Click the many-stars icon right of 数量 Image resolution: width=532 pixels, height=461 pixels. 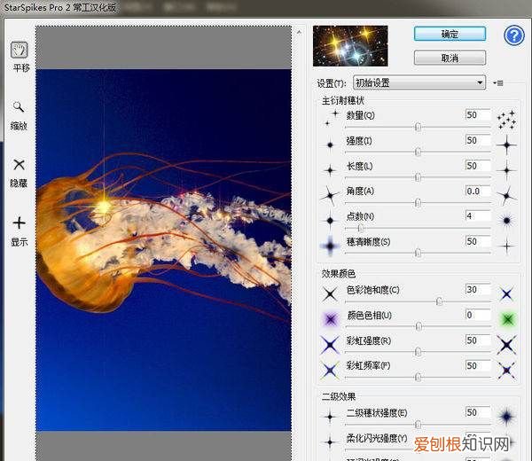click(x=506, y=118)
